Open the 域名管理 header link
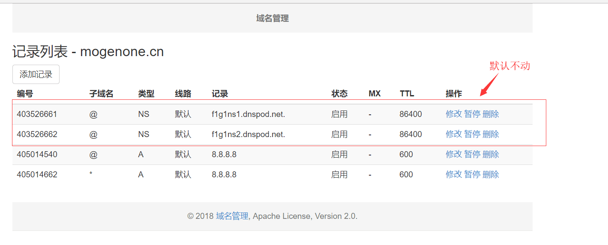Screen dimensions: 608x245 [x=273, y=18]
